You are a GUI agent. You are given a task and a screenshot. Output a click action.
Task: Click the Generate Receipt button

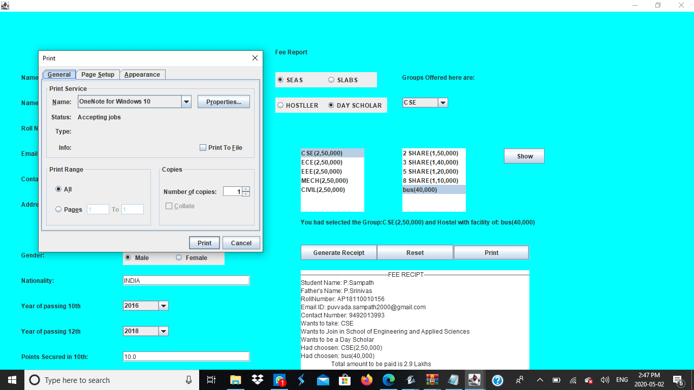[338, 252]
